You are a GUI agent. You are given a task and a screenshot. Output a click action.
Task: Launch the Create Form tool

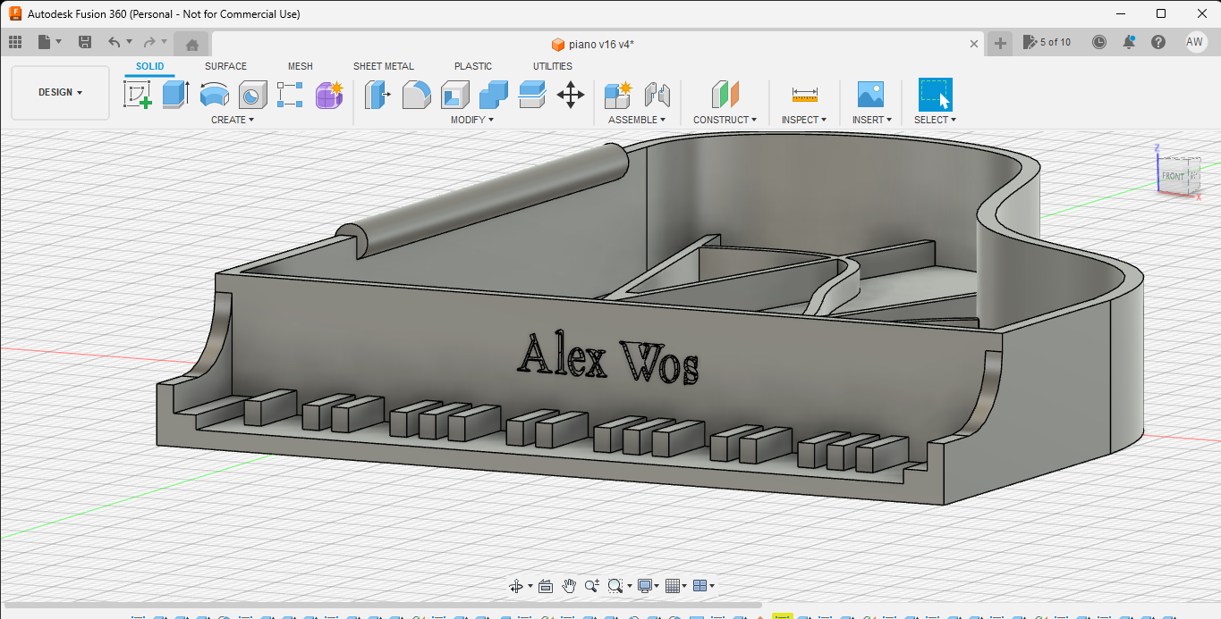pos(329,95)
